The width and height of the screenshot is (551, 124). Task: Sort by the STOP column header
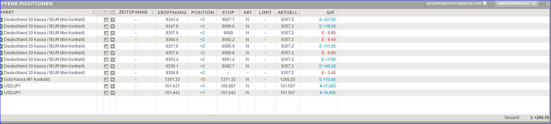point(228,12)
